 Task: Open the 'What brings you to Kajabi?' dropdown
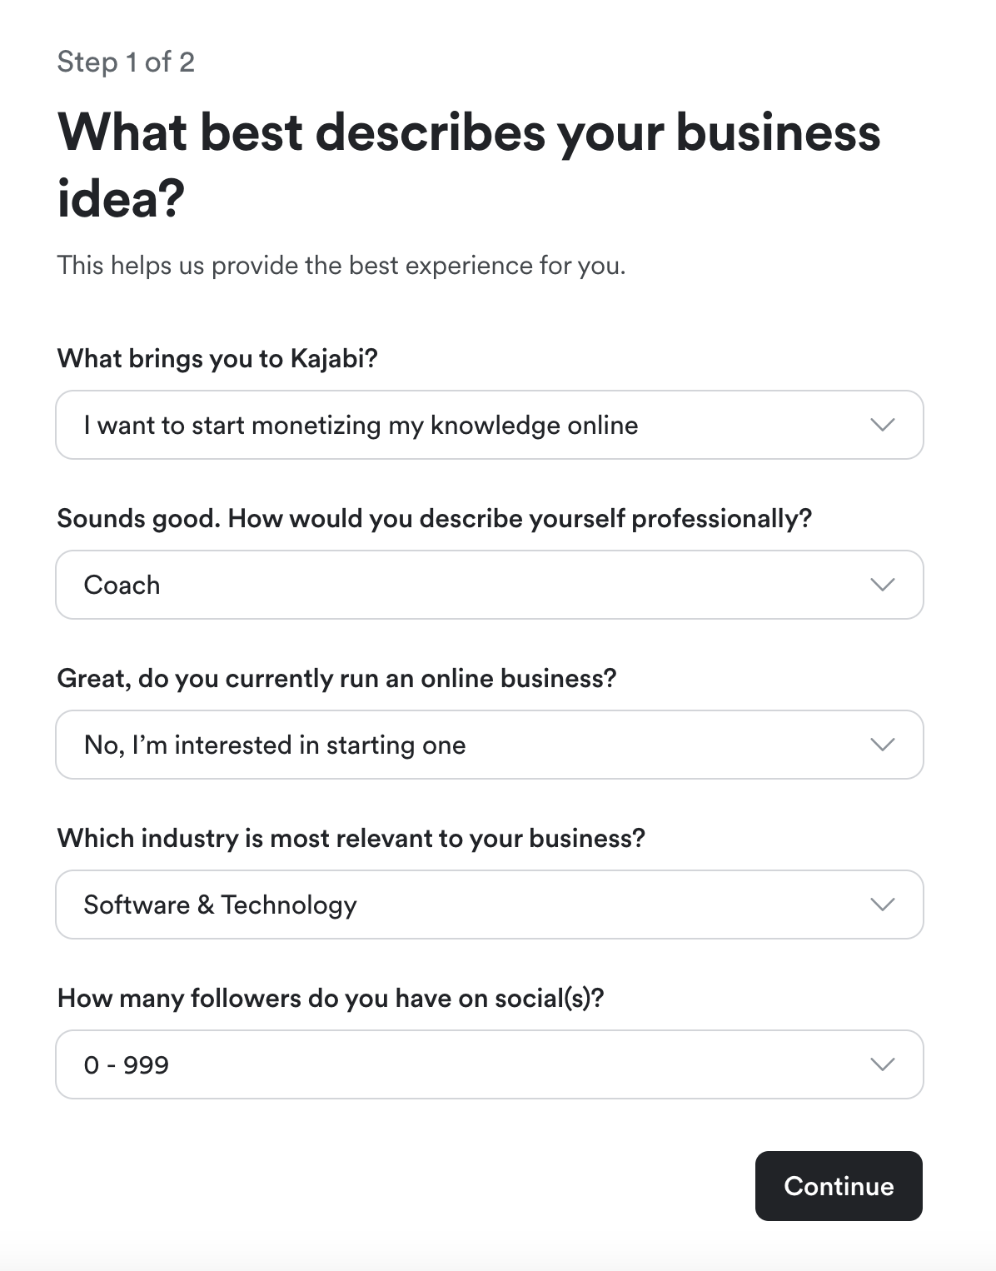pos(491,426)
